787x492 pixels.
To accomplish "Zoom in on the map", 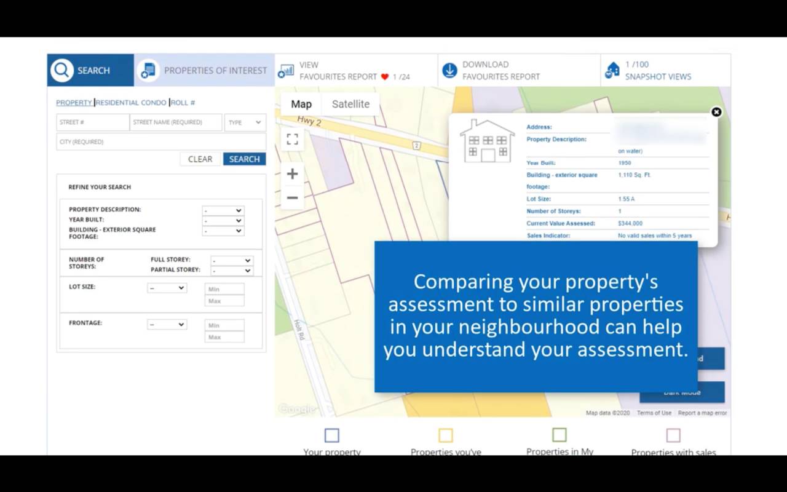I will [x=293, y=174].
